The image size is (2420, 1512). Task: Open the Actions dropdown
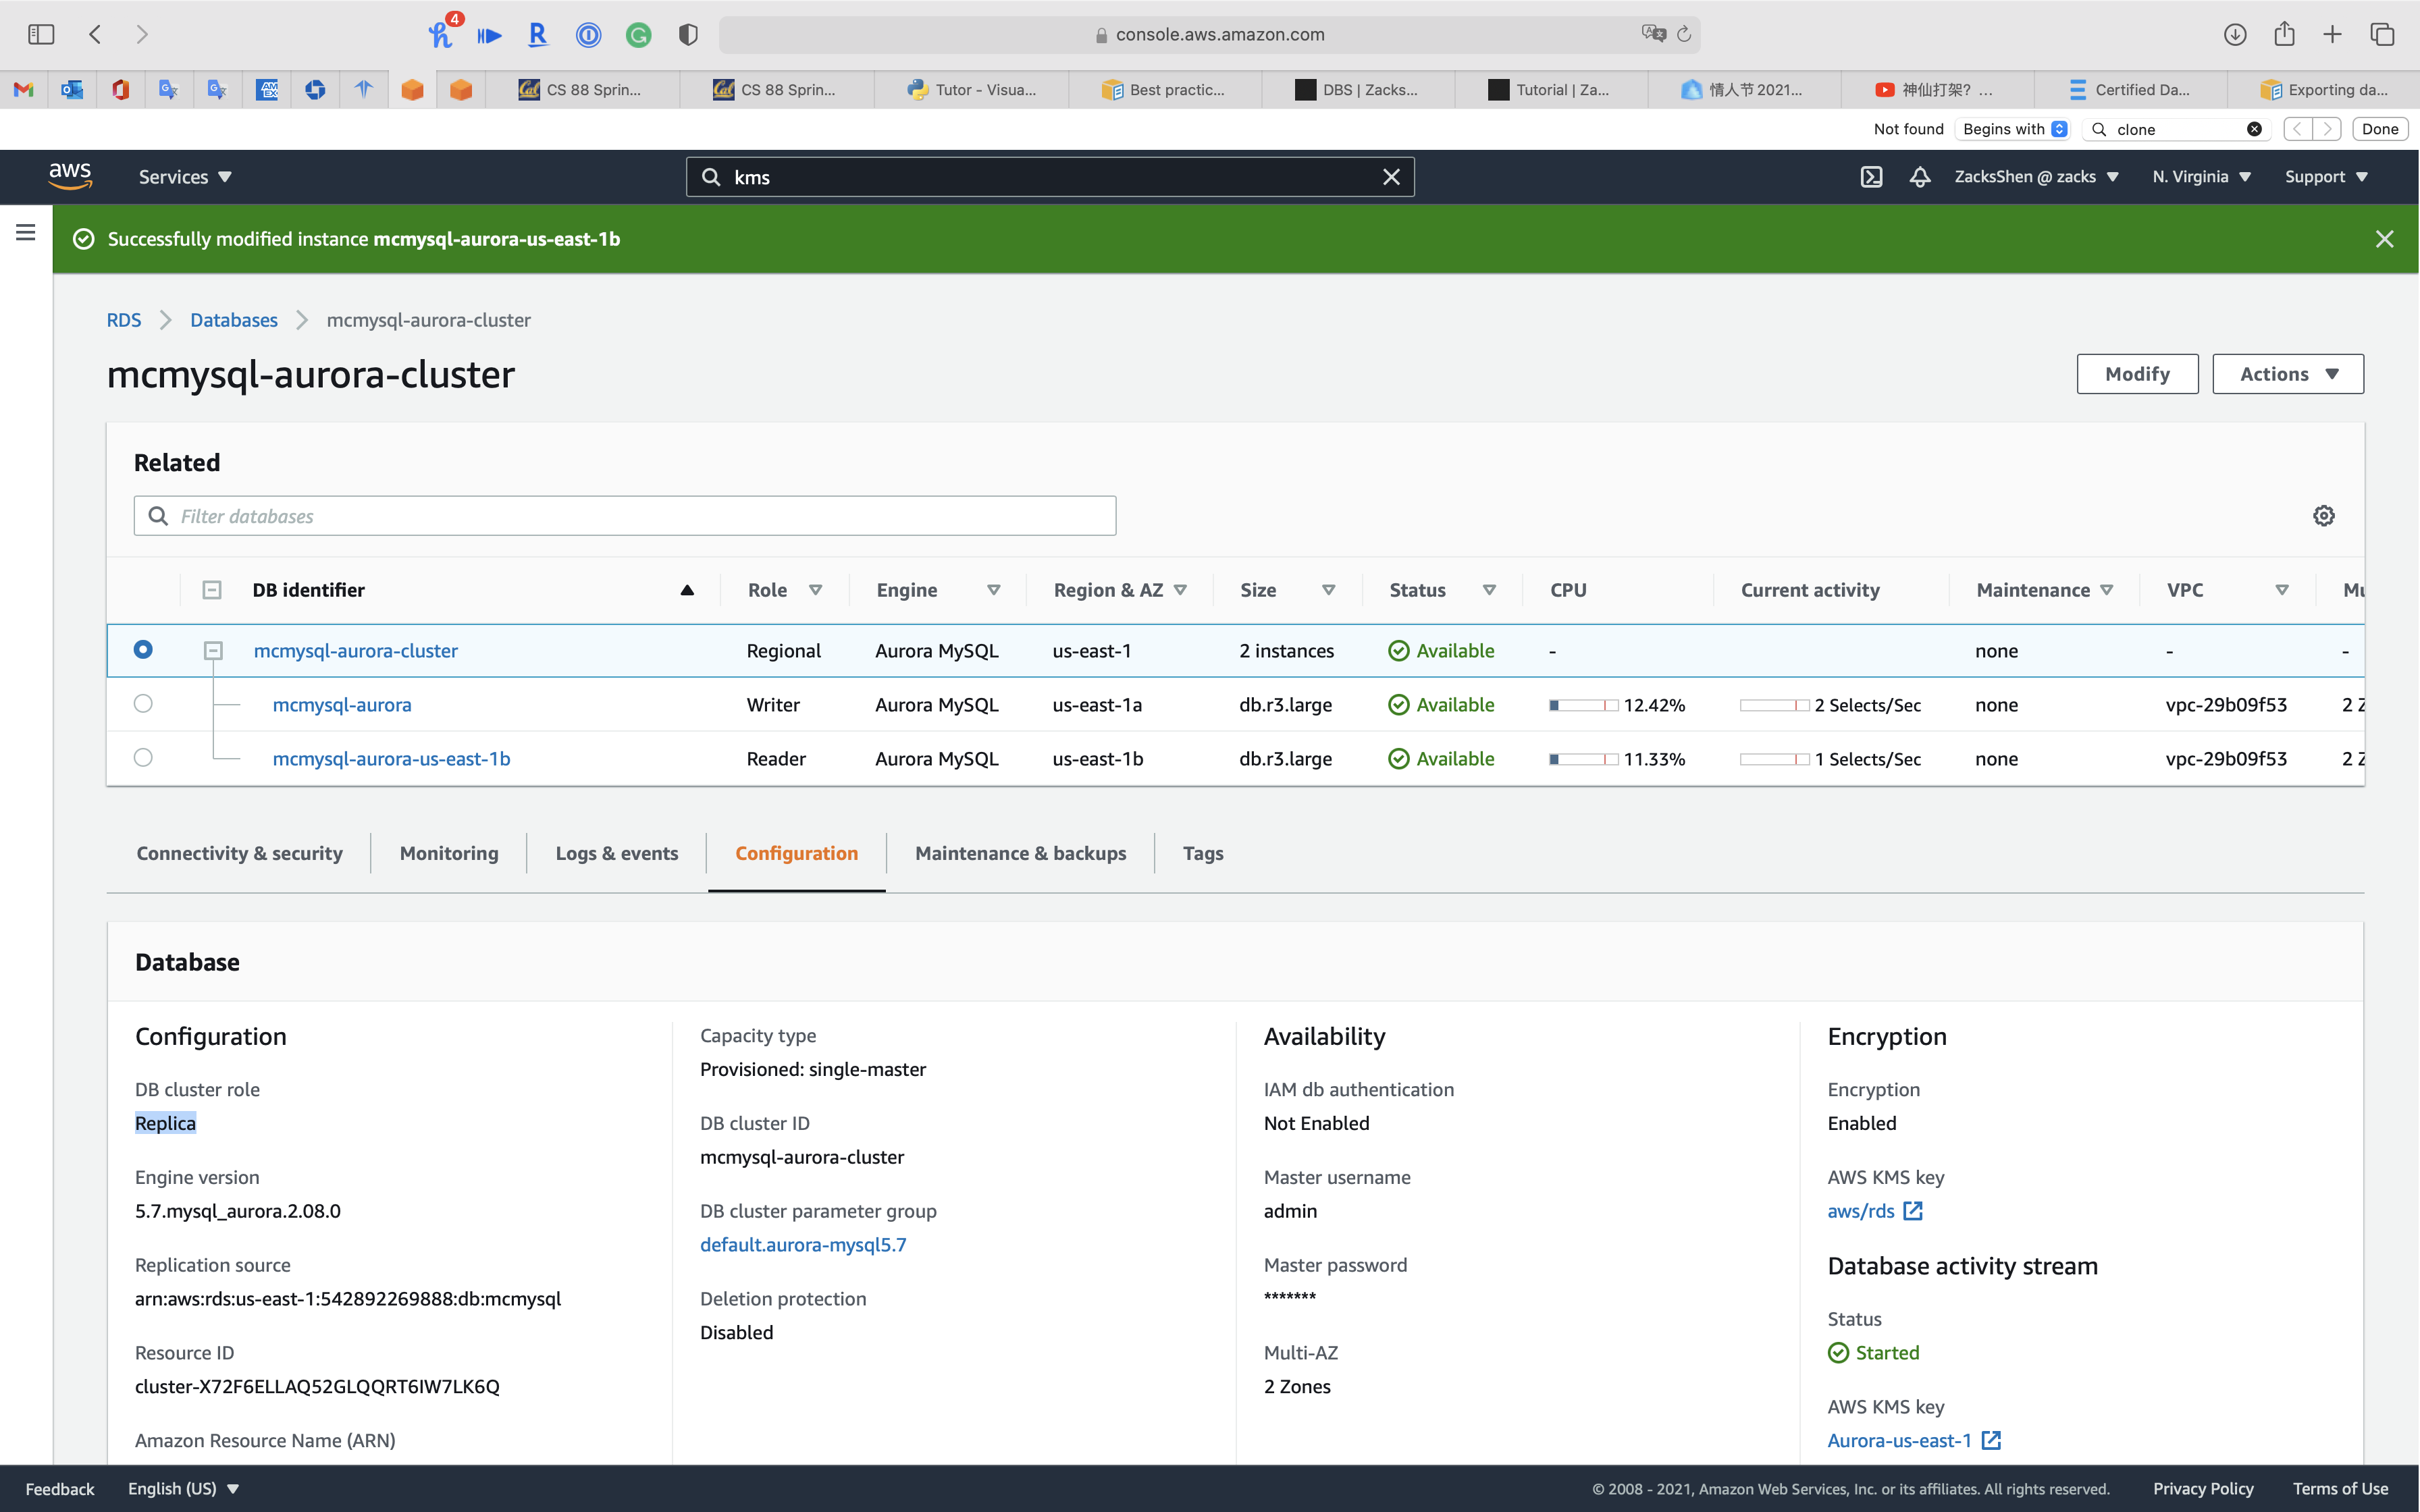(2287, 374)
